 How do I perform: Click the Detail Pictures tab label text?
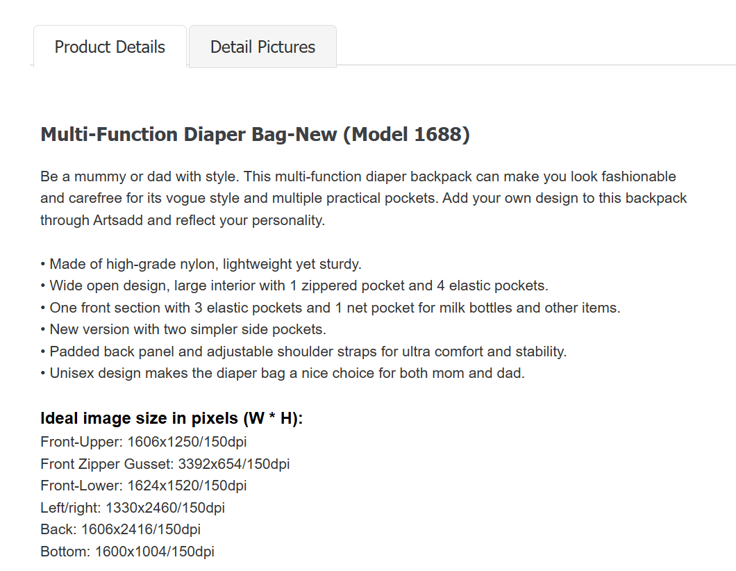(262, 47)
